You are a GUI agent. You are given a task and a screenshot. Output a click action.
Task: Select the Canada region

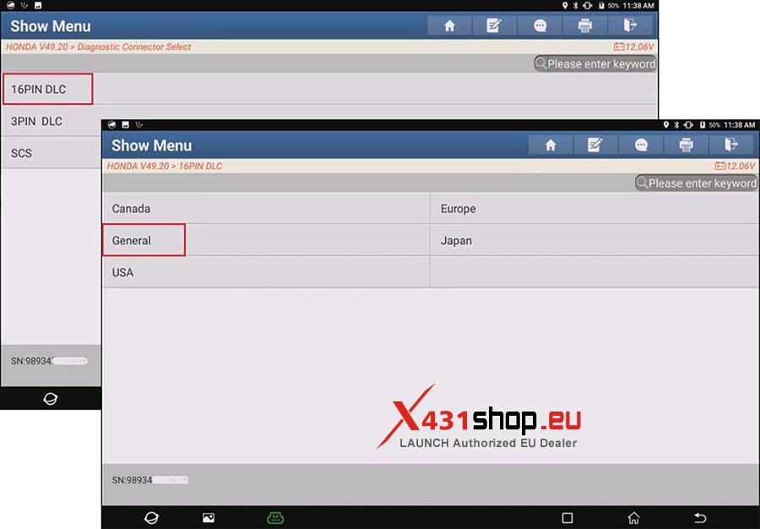pyautogui.click(x=266, y=209)
